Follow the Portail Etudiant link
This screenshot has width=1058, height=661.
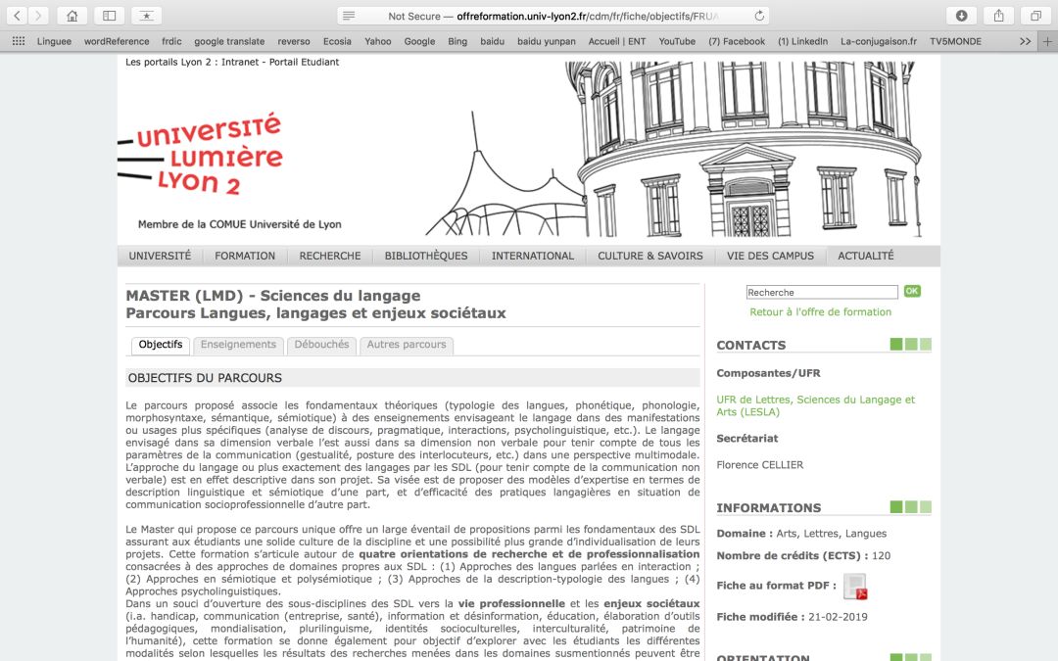[x=304, y=62]
